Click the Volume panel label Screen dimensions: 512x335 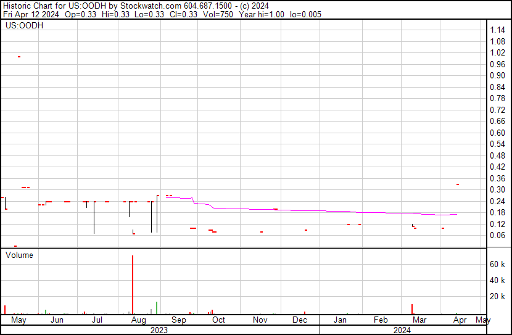click(19, 255)
